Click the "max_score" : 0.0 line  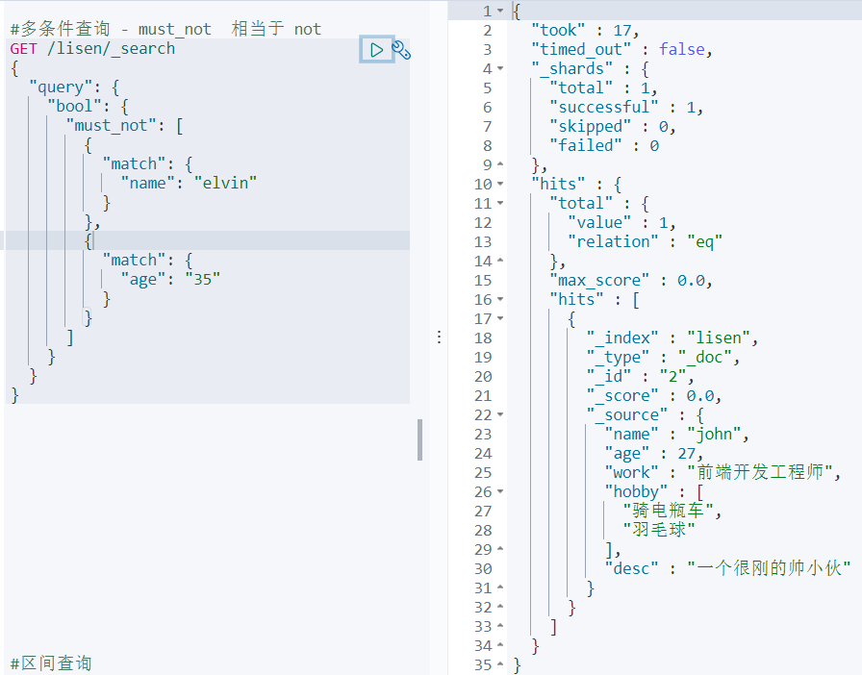(x=630, y=281)
